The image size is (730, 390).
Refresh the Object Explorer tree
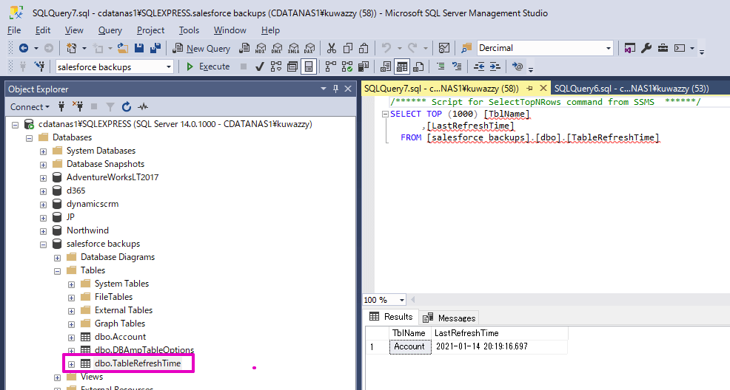tap(126, 107)
